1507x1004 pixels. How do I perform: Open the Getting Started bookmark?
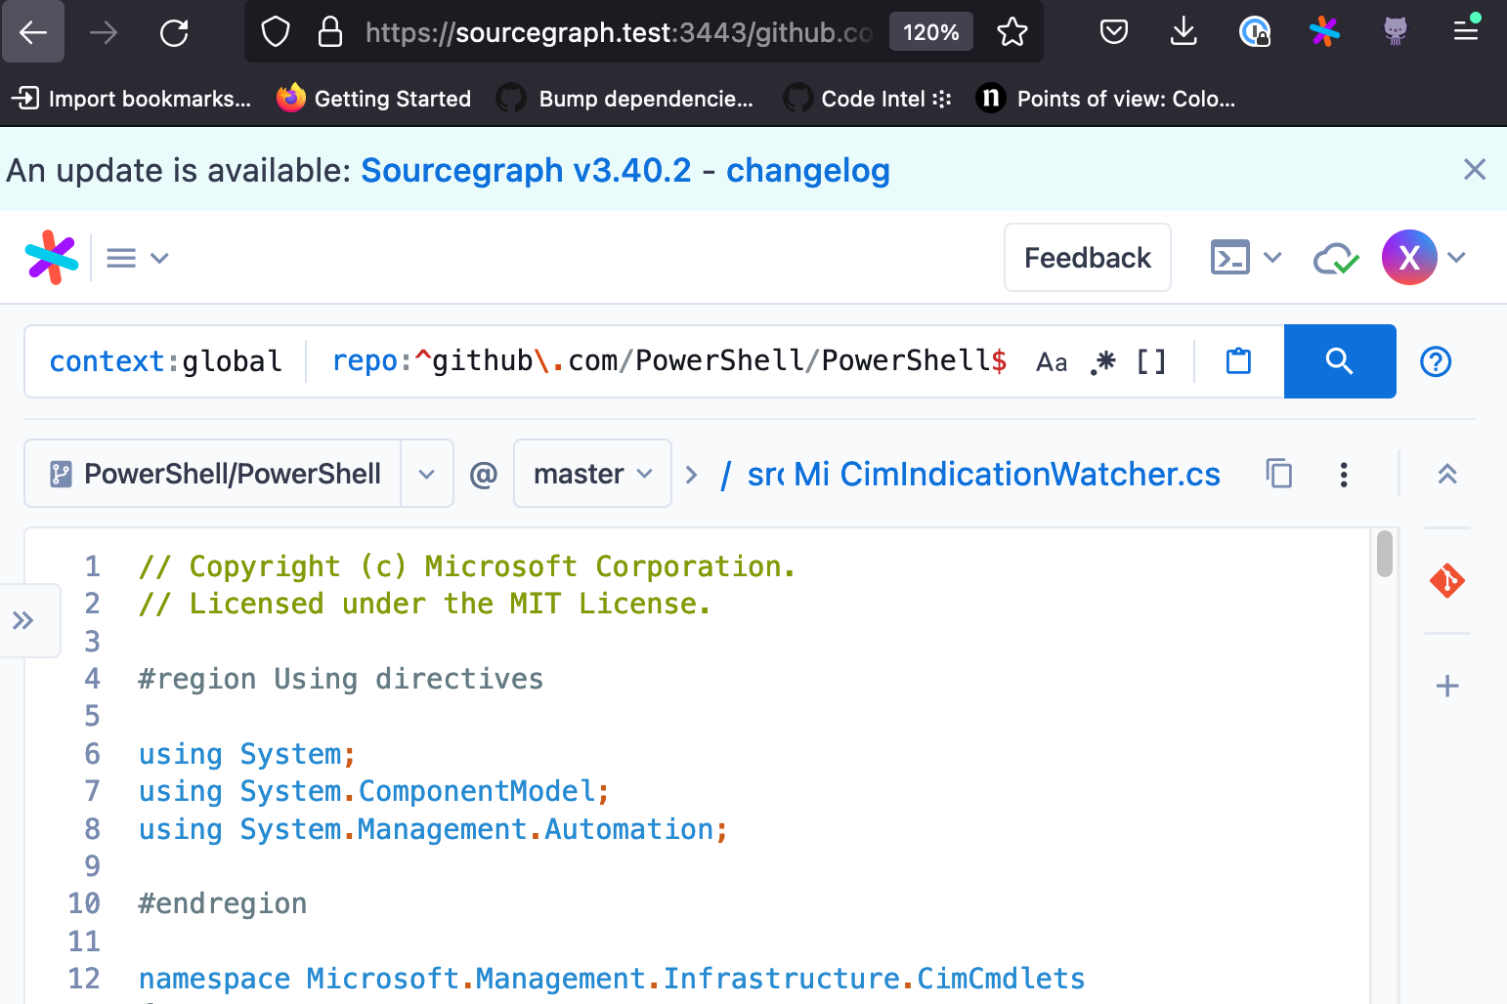coord(373,99)
